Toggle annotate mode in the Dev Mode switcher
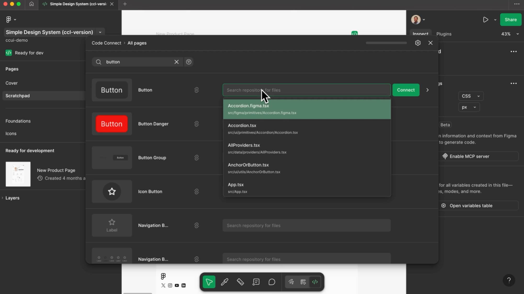This screenshot has width=524, height=294. click(291, 282)
